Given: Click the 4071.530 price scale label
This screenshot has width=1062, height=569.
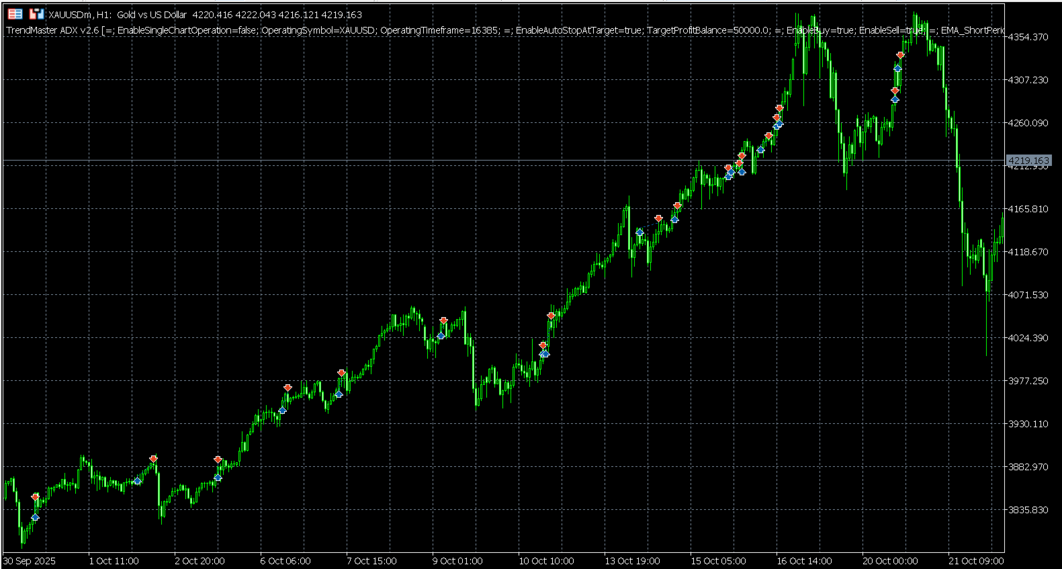Looking at the screenshot, I should pos(1028,295).
